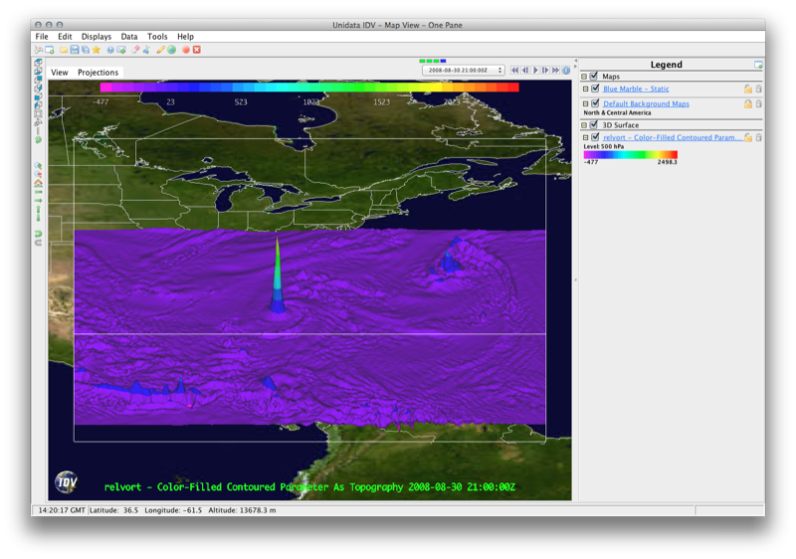Toggle the Maps category visibility checkbox
Image resolution: width=796 pixels, height=559 pixels.
[594, 76]
